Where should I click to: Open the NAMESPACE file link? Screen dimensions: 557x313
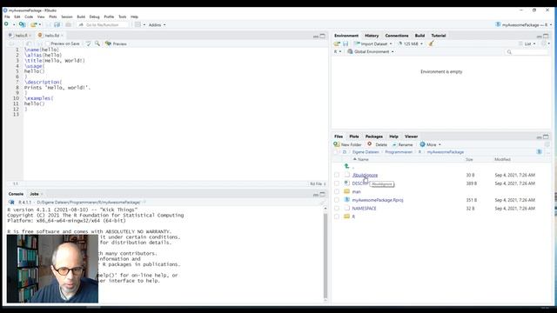click(x=364, y=209)
